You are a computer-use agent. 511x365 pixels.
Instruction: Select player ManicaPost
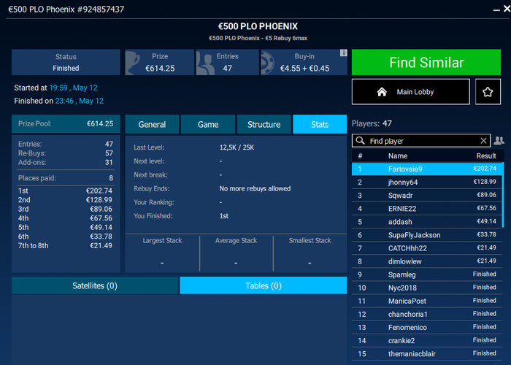(x=427, y=301)
